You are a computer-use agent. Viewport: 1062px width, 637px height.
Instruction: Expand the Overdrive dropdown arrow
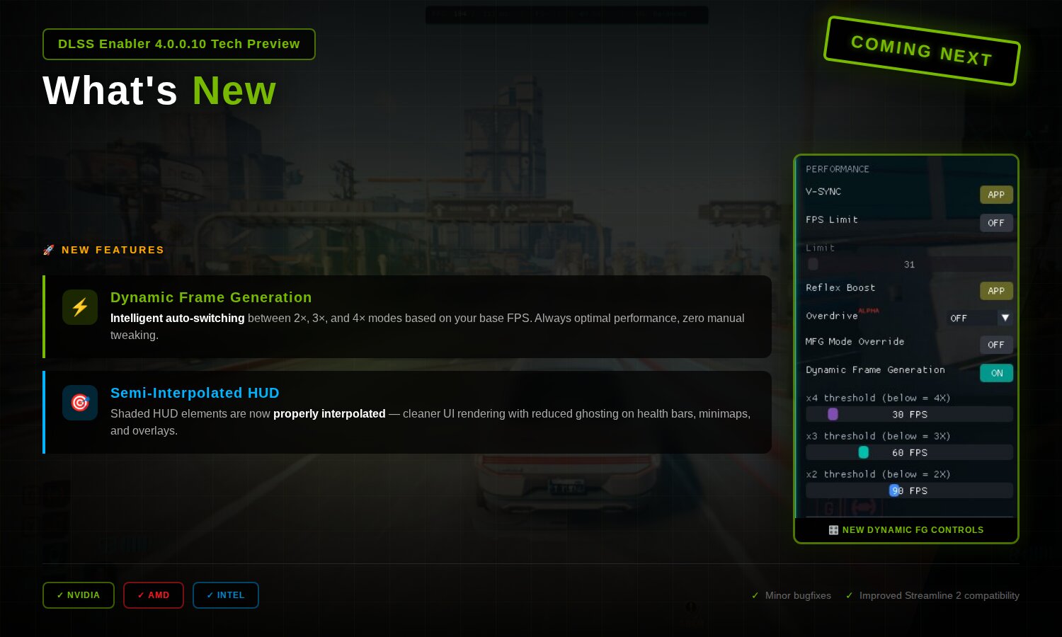1005,318
